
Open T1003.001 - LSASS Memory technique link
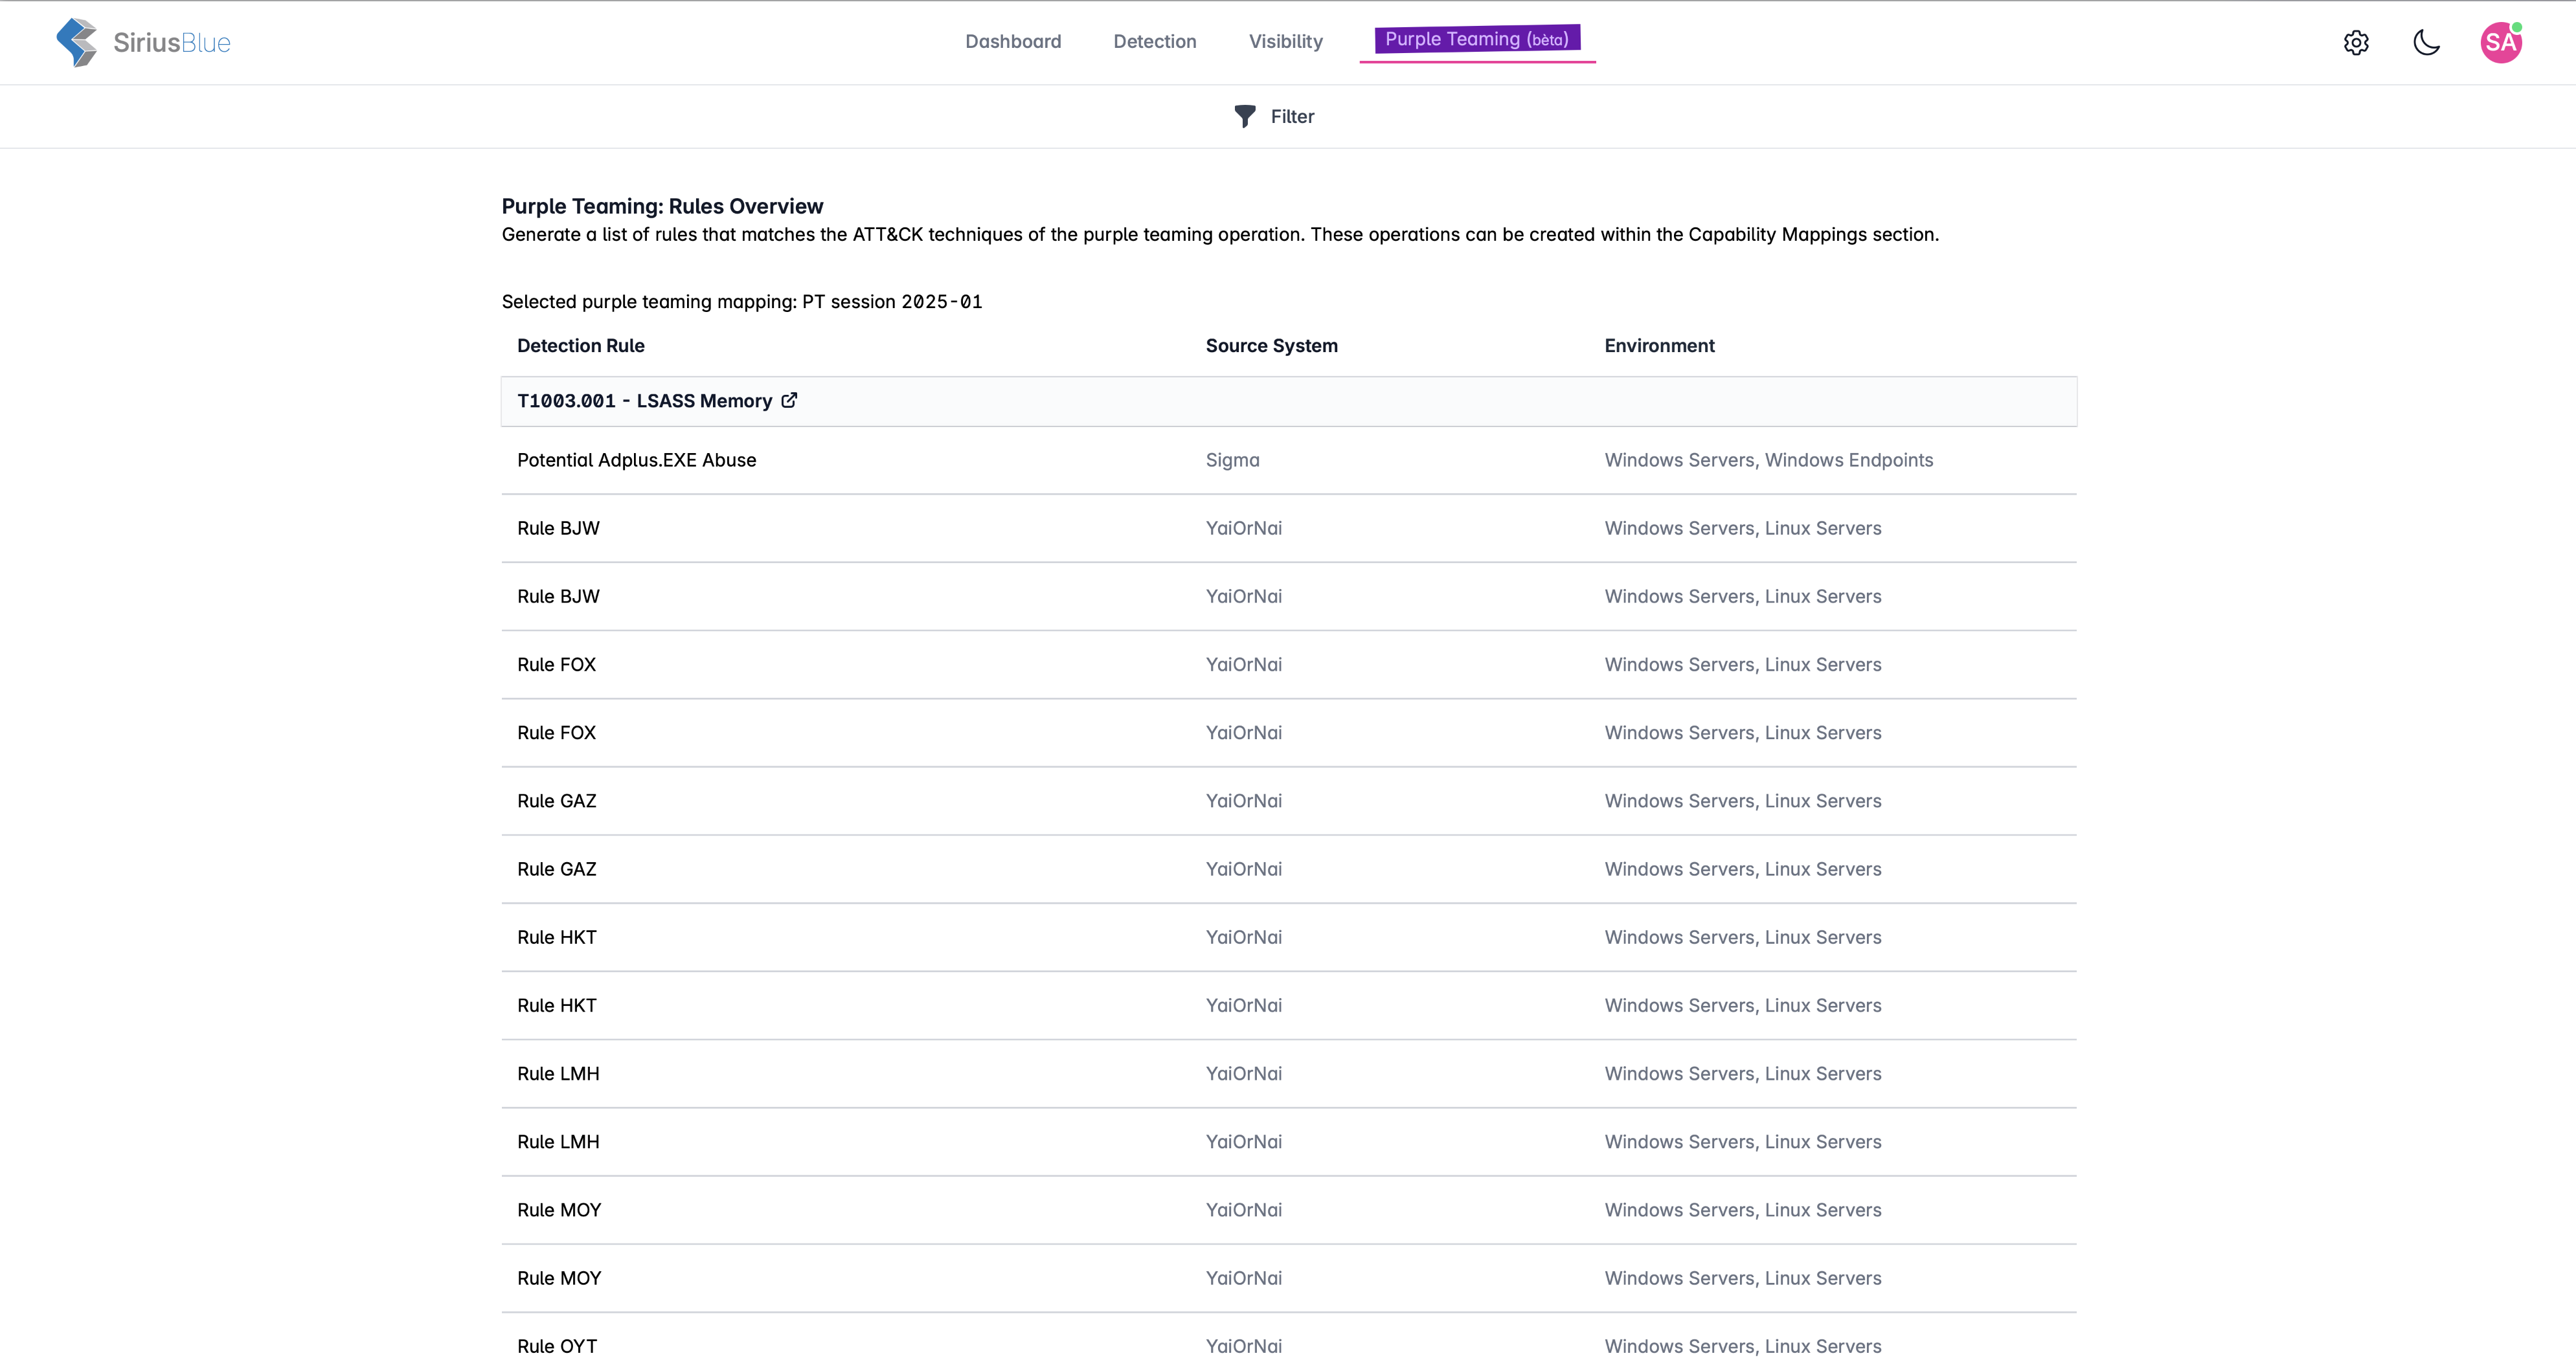(644, 401)
